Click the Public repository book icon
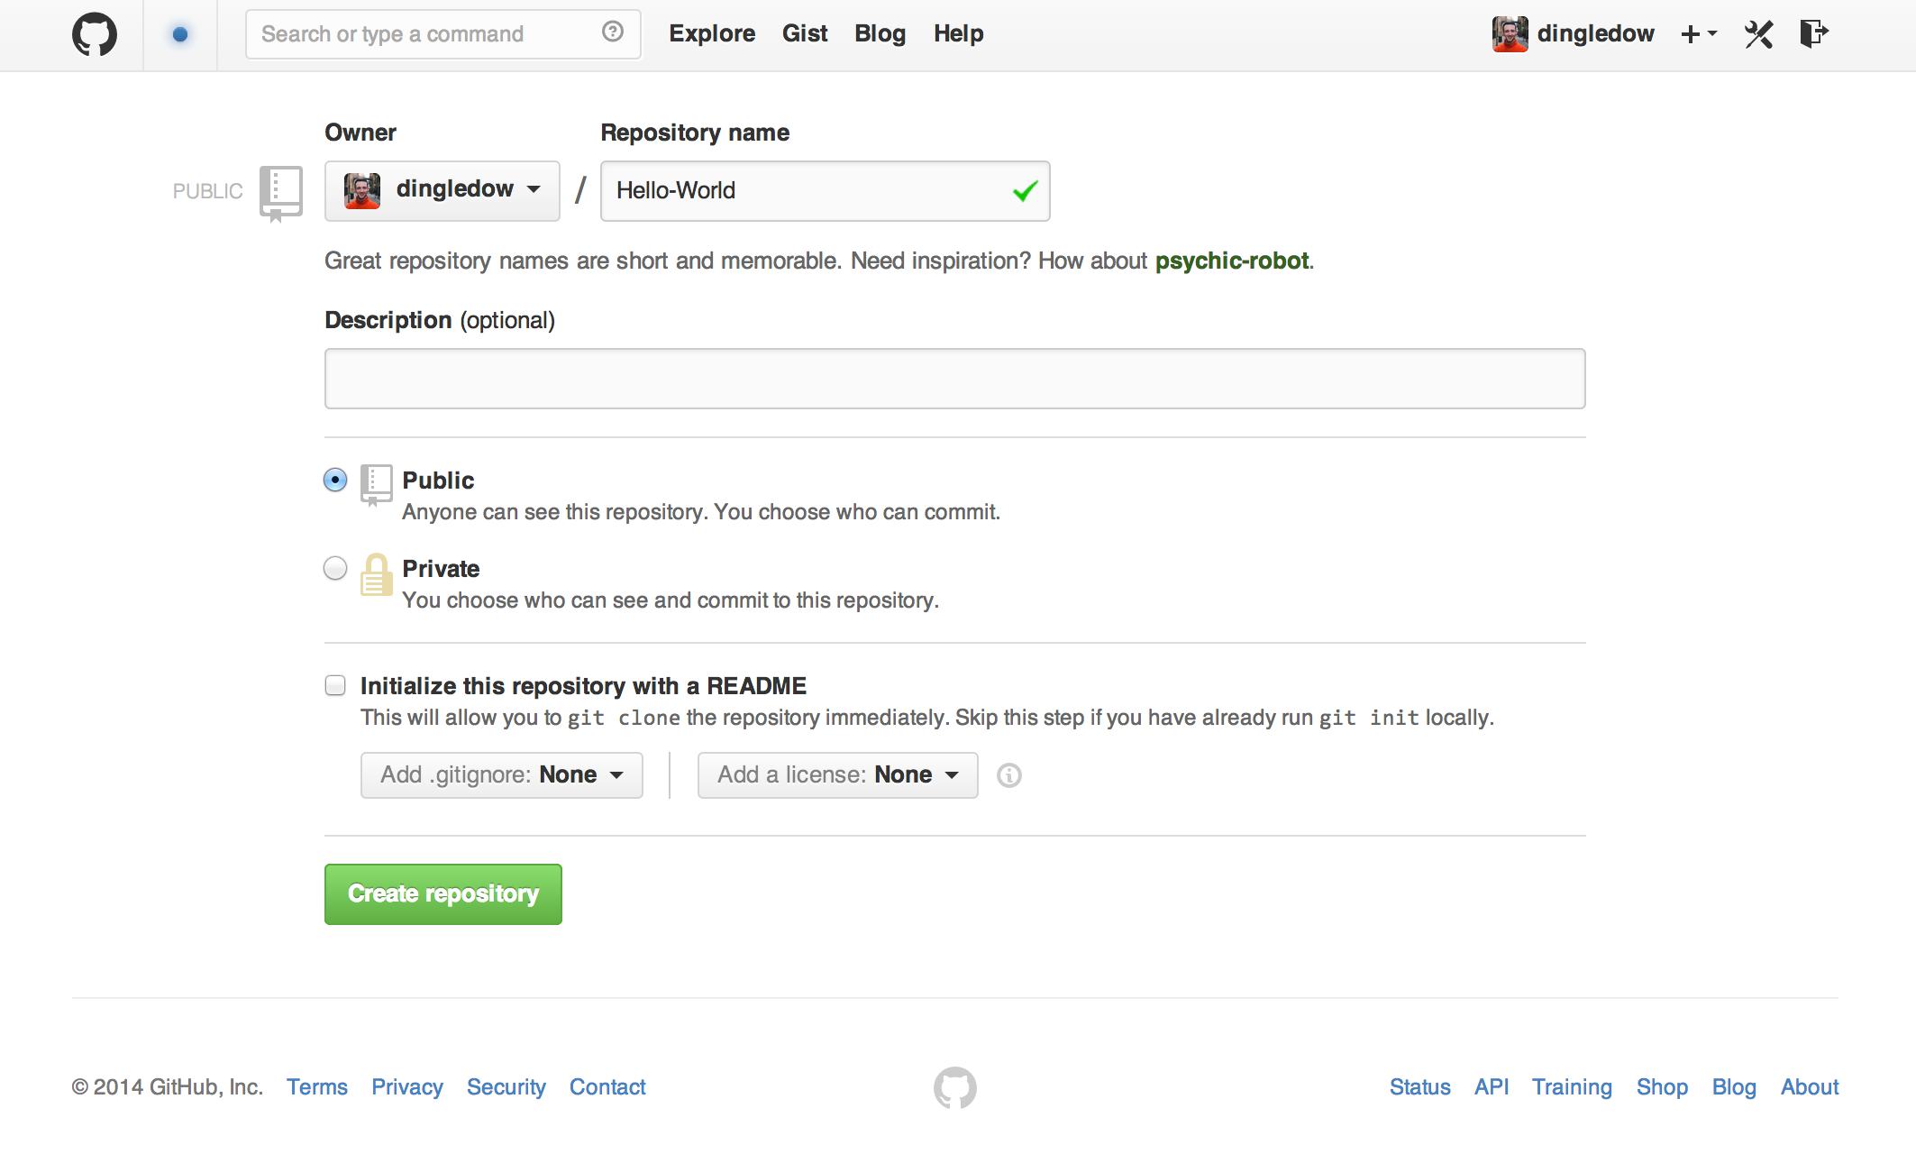 (x=377, y=485)
